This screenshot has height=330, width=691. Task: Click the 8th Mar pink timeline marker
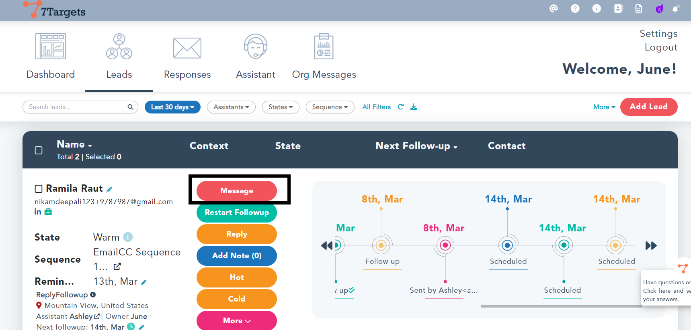[445, 245]
